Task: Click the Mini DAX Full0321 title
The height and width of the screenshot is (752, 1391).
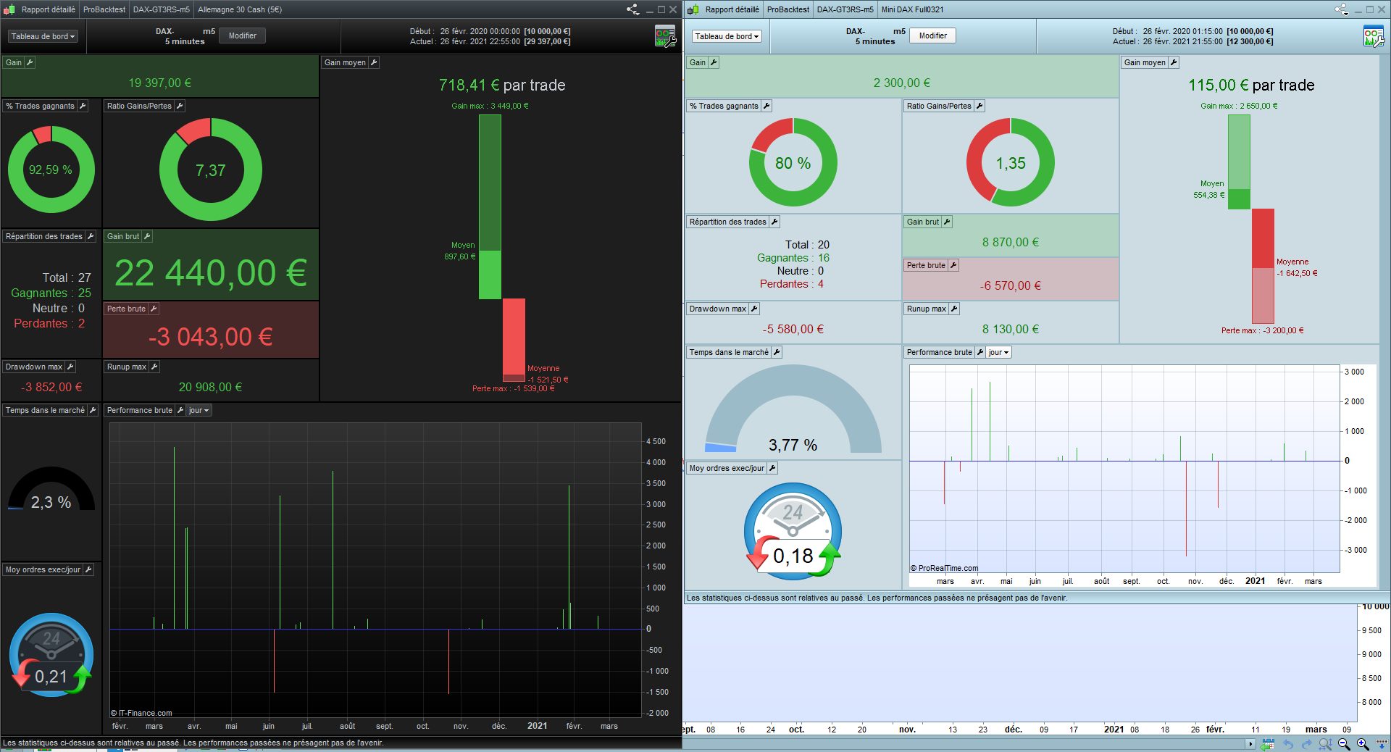Action: [x=912, y=9]
